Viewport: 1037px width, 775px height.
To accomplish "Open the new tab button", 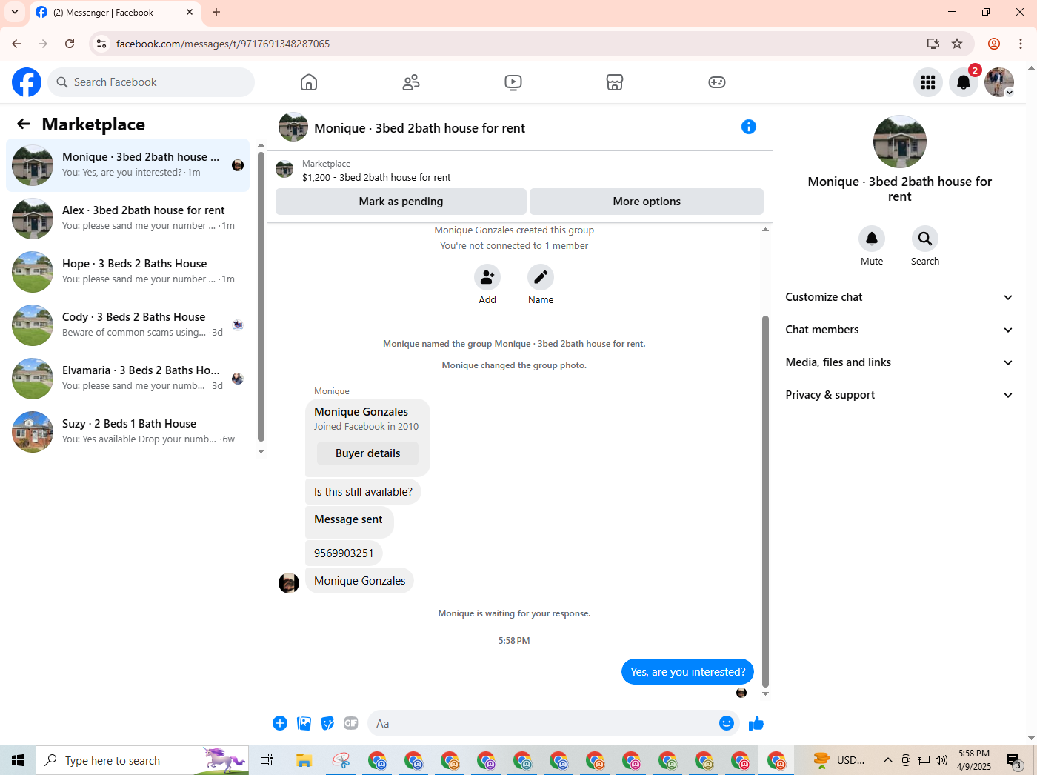I will point(216,12).
